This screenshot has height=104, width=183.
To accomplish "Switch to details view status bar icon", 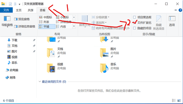I will (174, 101).
